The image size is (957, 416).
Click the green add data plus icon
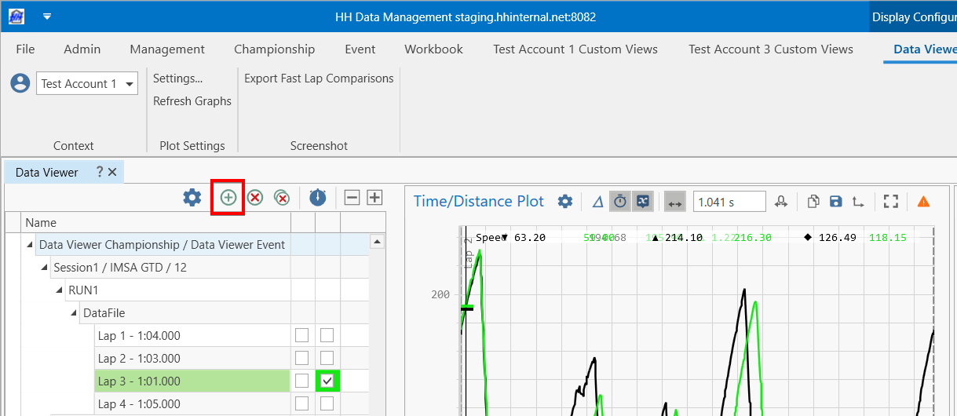tap(228, 198)
